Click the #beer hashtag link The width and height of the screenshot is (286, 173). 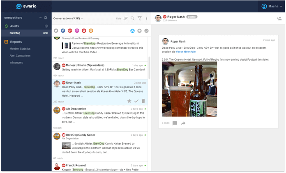click(179, 52)
